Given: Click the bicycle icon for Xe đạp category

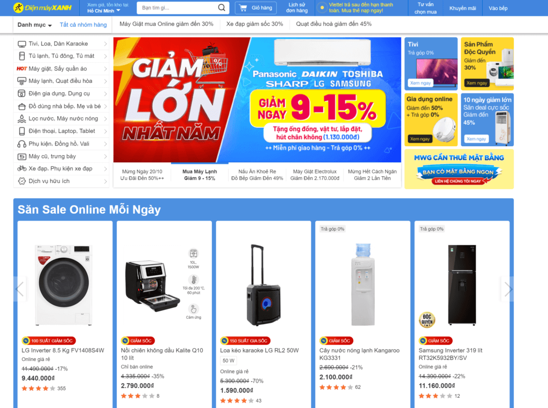Looking at the screenshot, I should click(21, 169).
